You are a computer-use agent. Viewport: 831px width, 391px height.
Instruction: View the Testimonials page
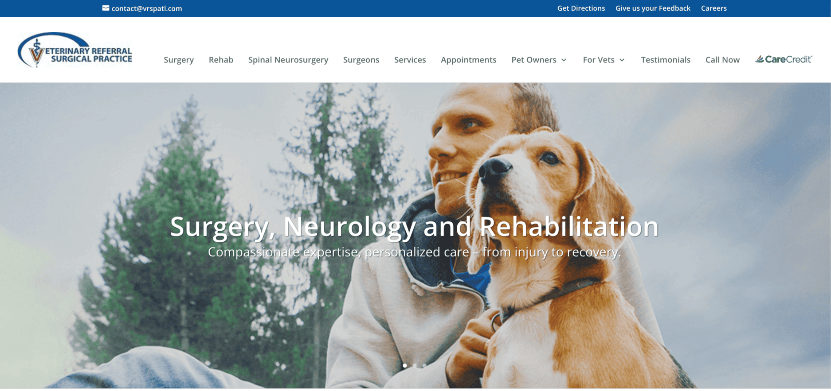(x=666, y=60)
